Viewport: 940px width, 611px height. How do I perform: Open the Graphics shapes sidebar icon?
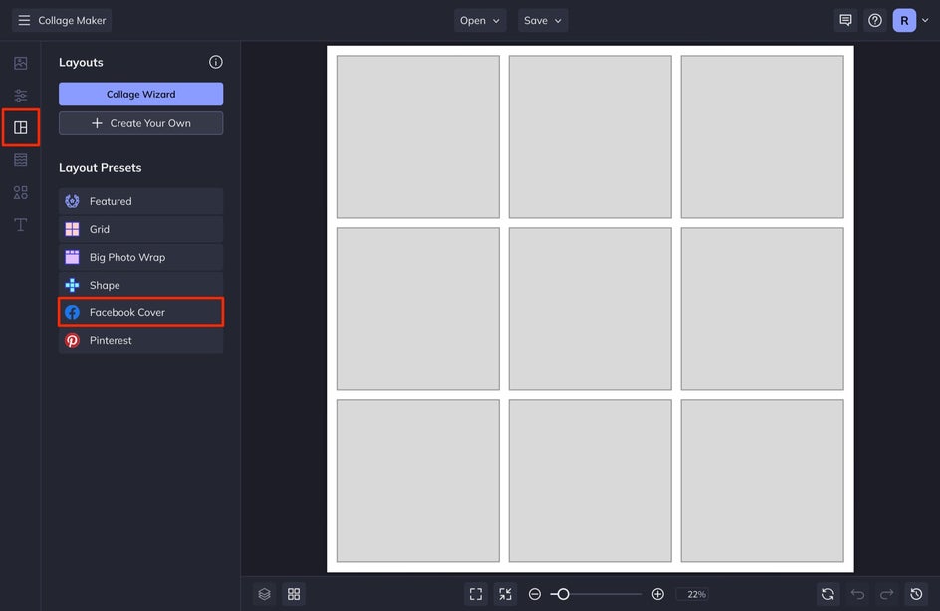20,192
